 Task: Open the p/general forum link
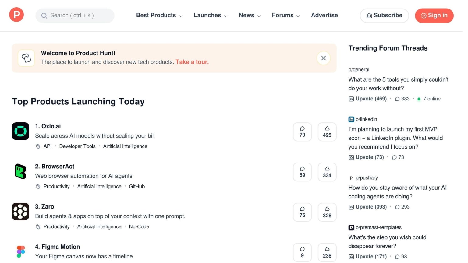pos(359,69)
